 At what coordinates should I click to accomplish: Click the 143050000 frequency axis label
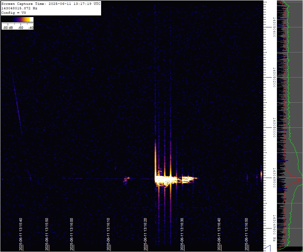point(274,127)
